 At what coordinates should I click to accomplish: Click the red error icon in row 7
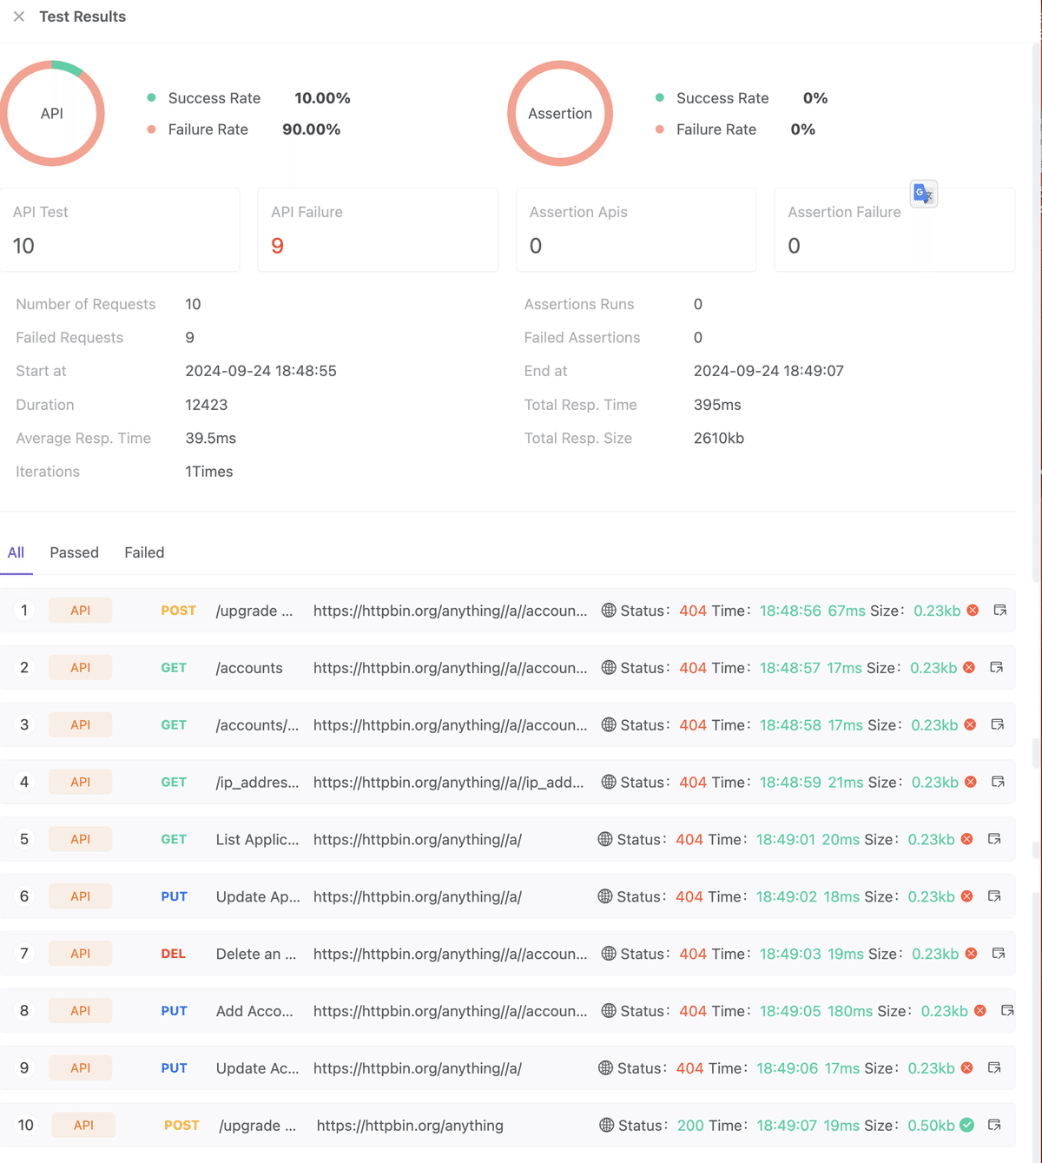click(972, 954)
